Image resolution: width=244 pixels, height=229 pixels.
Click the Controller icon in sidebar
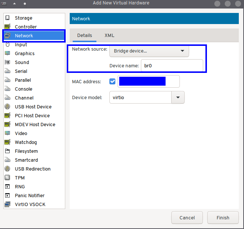(x=7, y=27)
